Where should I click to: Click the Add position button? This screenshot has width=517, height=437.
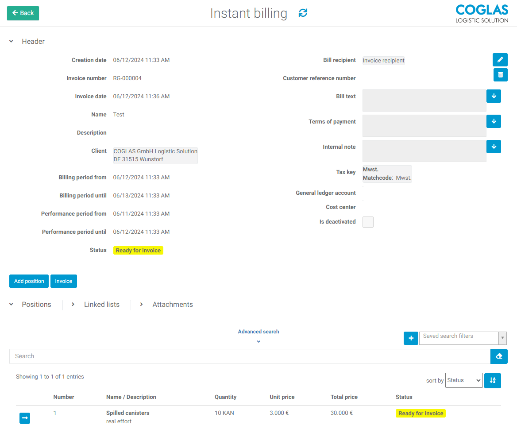(x=29, y=281)
